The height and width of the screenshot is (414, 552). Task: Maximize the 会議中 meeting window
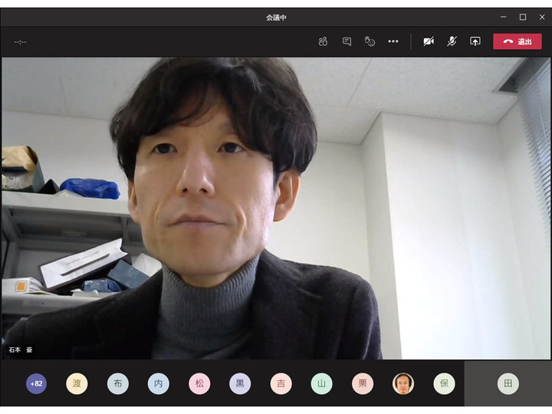pos(523,17)
